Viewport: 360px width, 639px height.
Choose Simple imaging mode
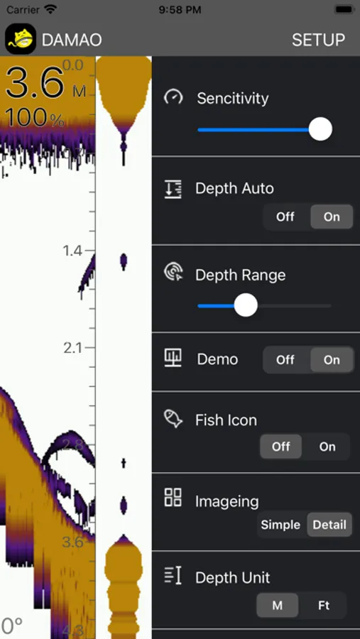click(280, 525)
